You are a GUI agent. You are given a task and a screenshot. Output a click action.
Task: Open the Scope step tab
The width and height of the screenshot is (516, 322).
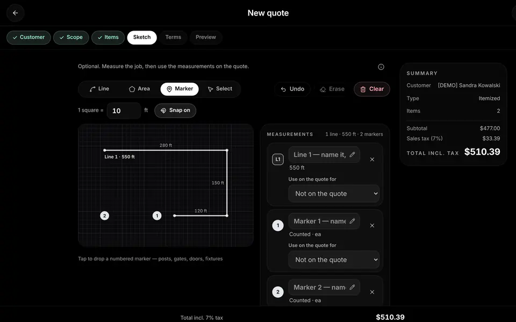pos(71,38)
